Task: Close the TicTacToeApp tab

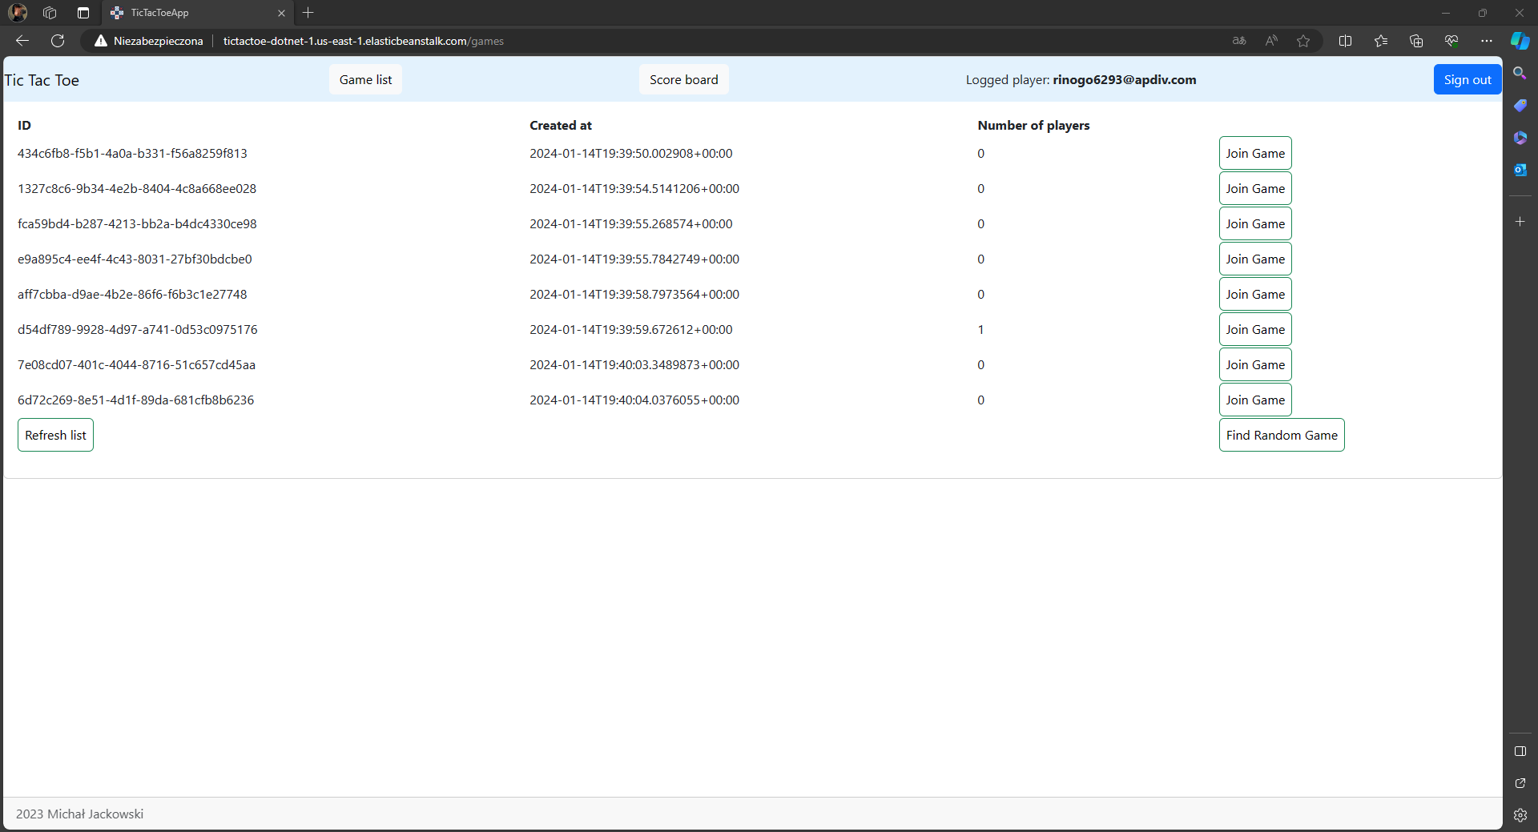Action: click(x=281, y=13)
